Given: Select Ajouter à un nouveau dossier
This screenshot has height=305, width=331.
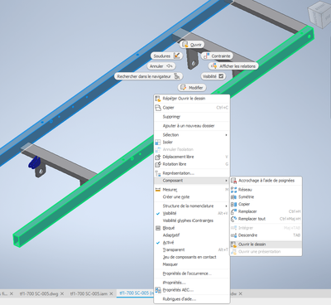Looking at the screenshot, I should (192, 126).
